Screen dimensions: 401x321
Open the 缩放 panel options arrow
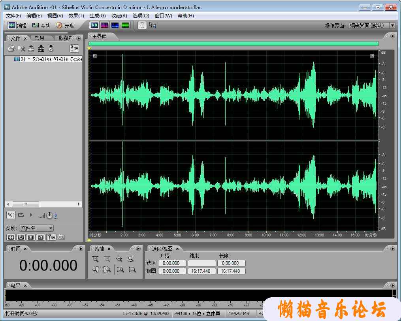138,249
